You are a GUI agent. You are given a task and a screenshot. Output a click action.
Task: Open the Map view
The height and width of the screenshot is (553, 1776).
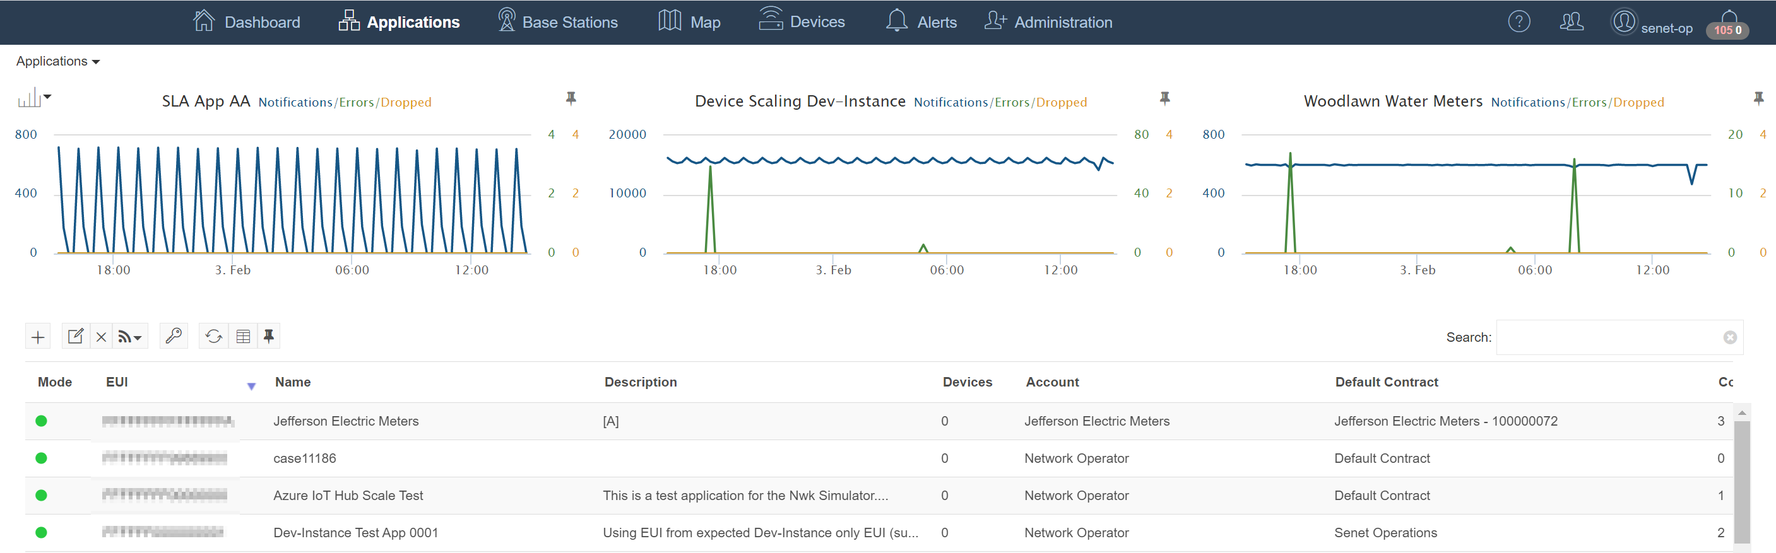click(689, 21)
